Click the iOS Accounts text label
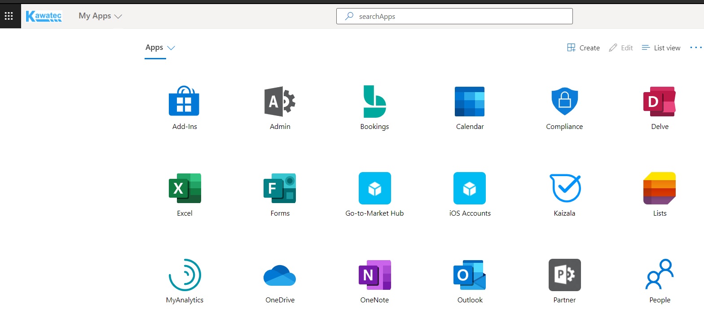 (470, 213)
